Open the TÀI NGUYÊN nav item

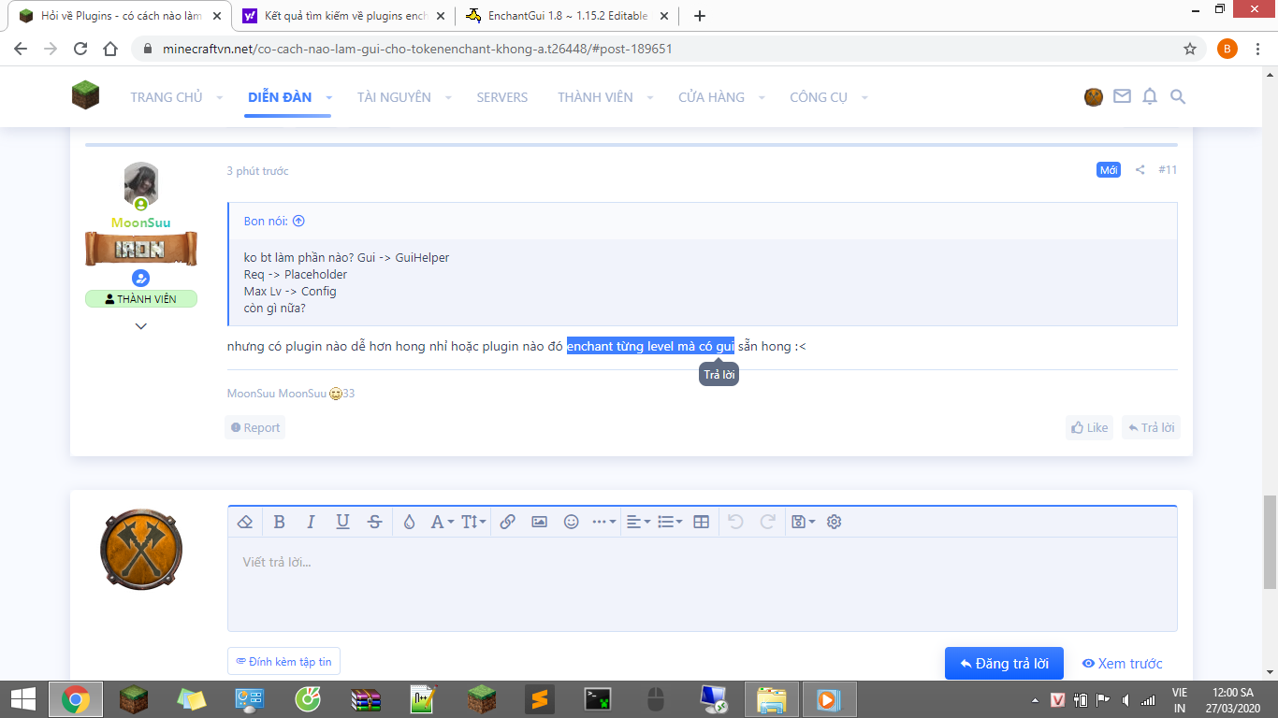(394, 97)
